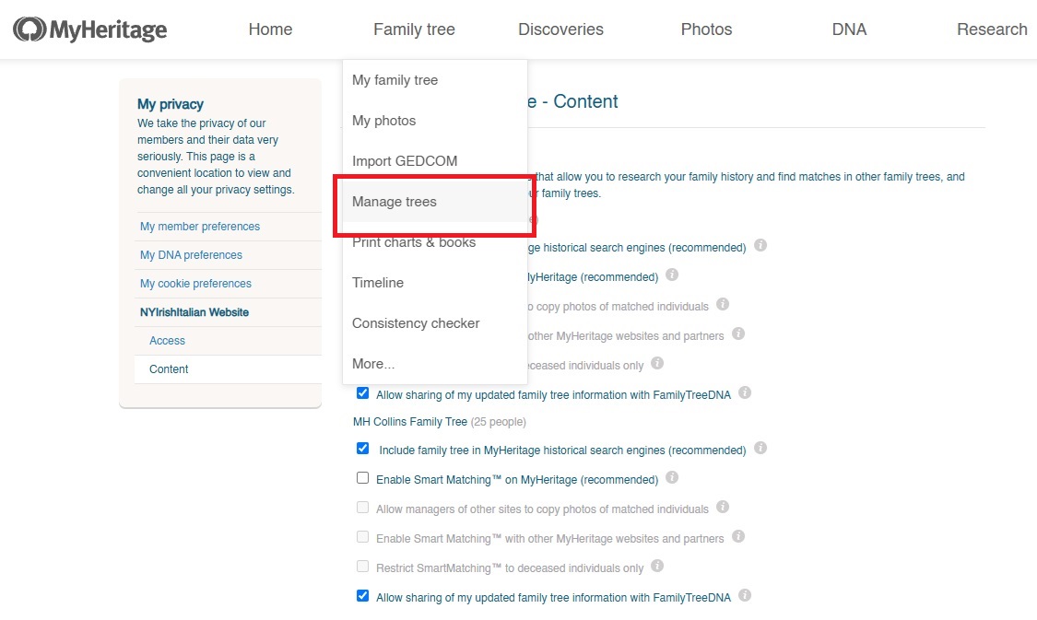Go to My DNA preferences
Viewport: 1037px width, 620px height.
pos(191,255)
